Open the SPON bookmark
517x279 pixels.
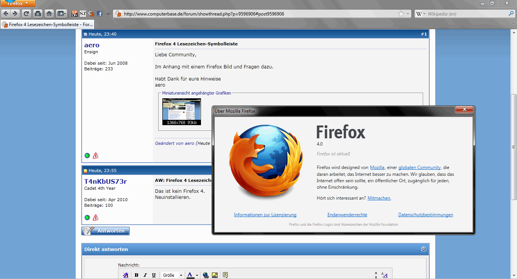(x=75, y=14)
